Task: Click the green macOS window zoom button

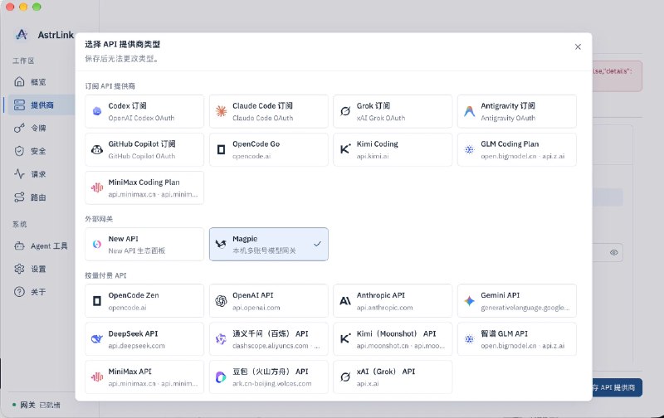Action: coord(37,7)
